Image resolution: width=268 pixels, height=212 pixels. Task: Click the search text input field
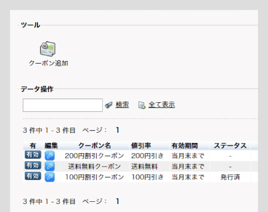pyautogui.click(x=63, y=105)
